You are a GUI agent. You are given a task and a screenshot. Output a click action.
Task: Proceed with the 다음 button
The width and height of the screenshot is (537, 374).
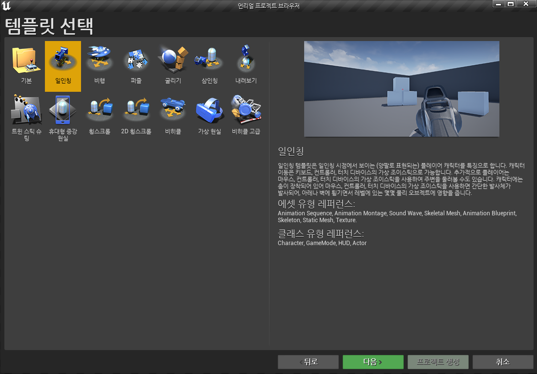coord(373,362)
